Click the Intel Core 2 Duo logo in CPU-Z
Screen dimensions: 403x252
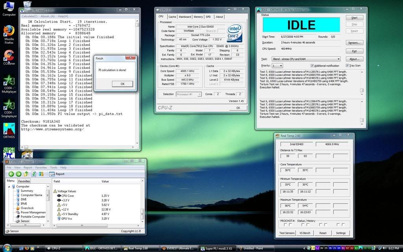click(235, 33)
